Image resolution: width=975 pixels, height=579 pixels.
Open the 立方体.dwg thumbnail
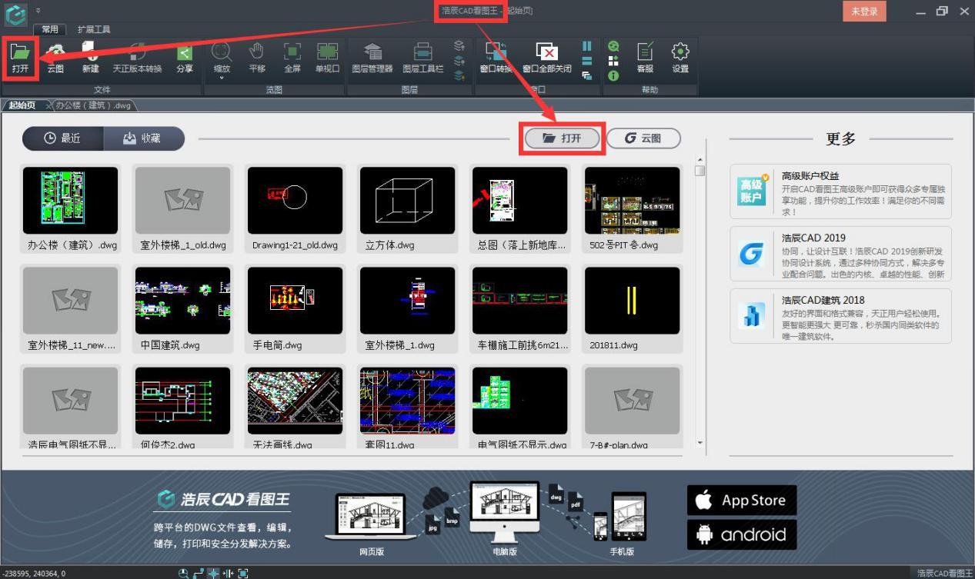pos(408,201)
